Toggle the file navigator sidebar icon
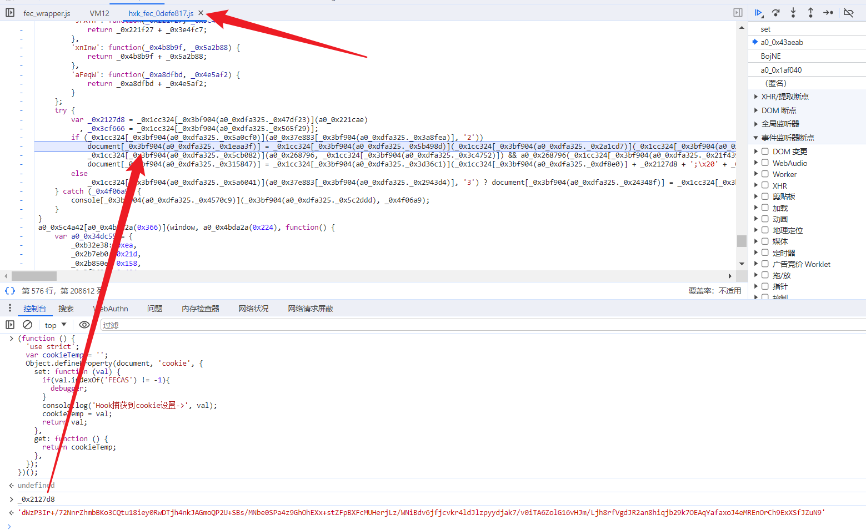Image resolution: width=866 pixels, height=530 pixels. [10, 12]
